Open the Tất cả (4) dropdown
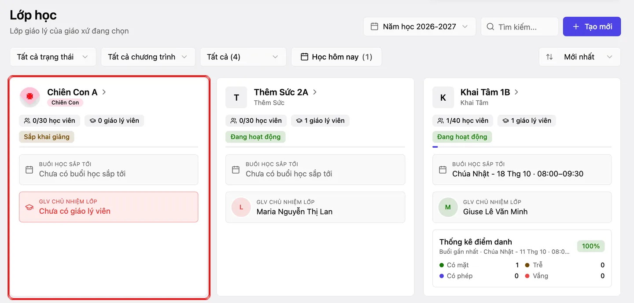The height and width of the screenshot is (303, 634). (243, 57)
